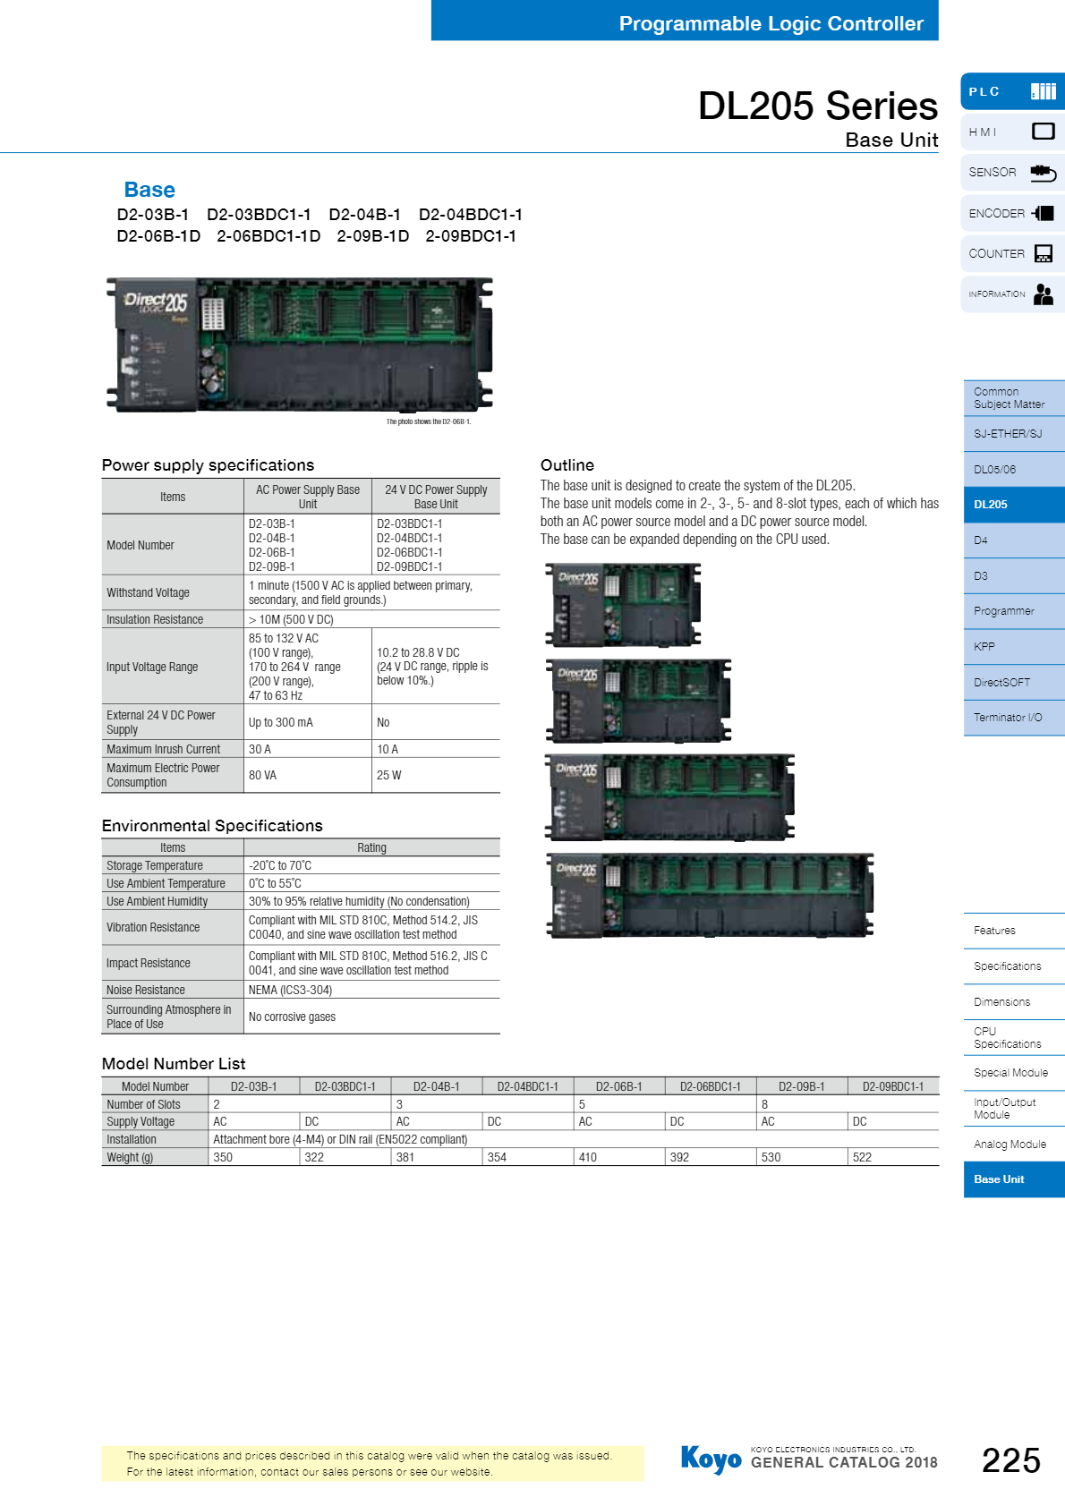Image resolution: width=1065 pixels, height=1506 pixels.
Task: Click the '25 W' power consumption cell
Action: (x=436, y=775)
